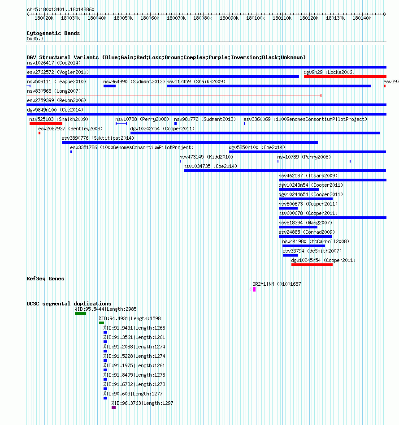399x425 pixels.
Task: Click the RefSeq Genes track heading
Action: (45, 279)
